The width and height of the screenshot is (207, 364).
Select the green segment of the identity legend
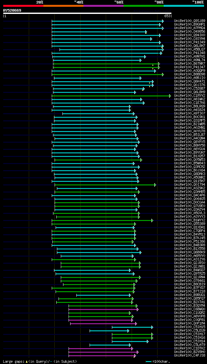(x=144, y=6)
